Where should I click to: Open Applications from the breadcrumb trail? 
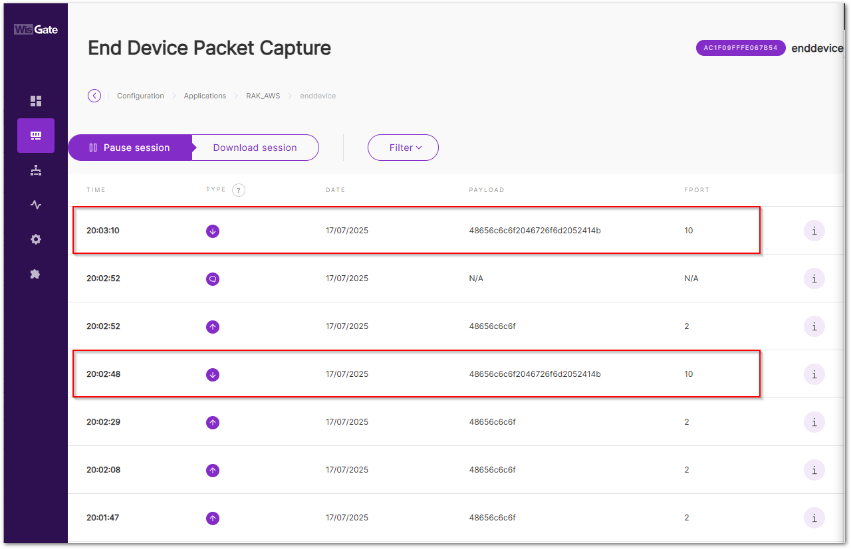[205, 96]
